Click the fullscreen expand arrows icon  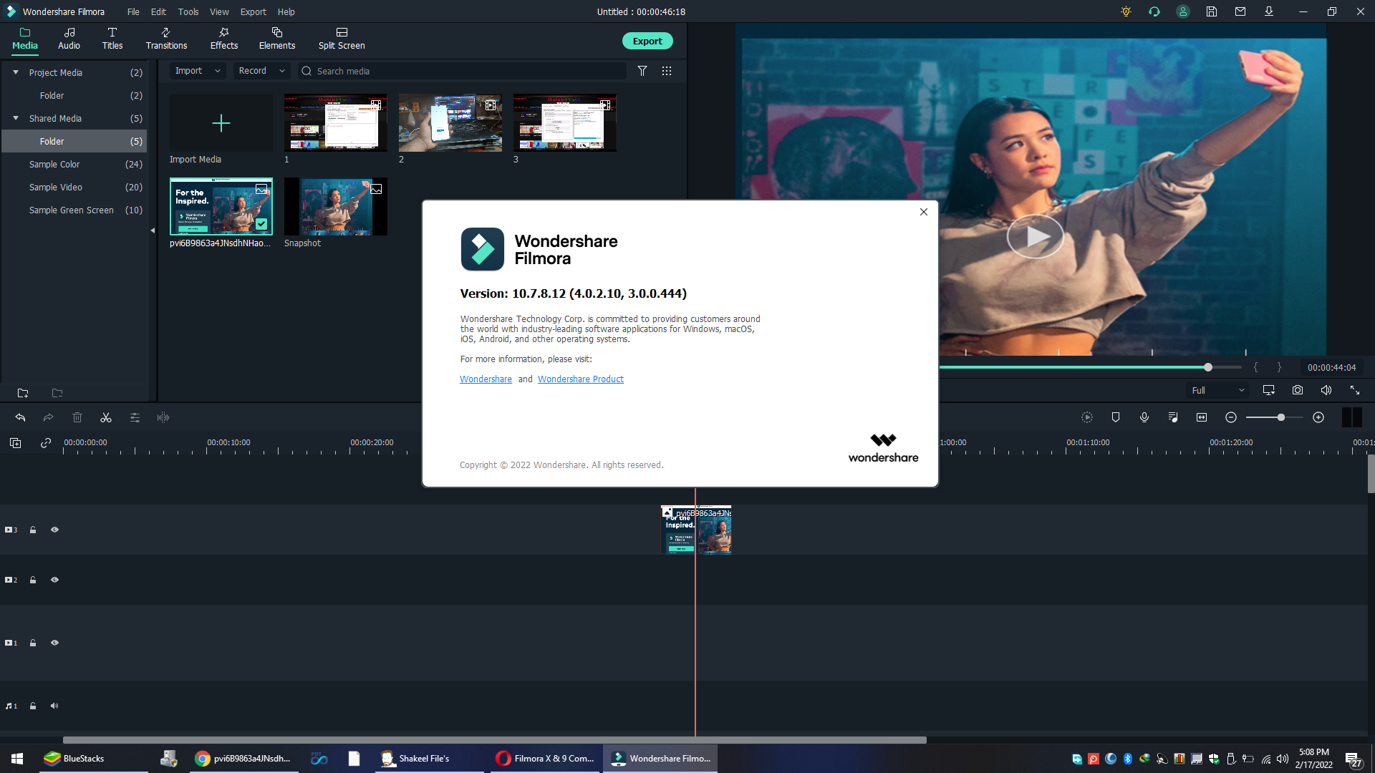coord(1355,390)
